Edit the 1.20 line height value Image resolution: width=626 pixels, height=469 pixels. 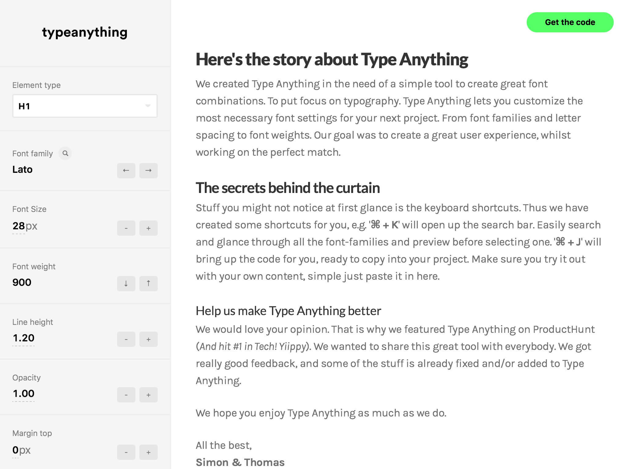coord(24,338)
